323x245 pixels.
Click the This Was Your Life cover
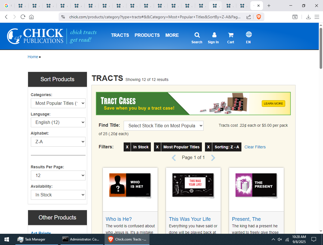[193, 185]
